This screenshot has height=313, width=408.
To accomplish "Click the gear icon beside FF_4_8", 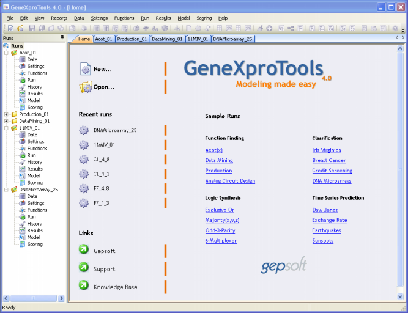I will 84,188.
